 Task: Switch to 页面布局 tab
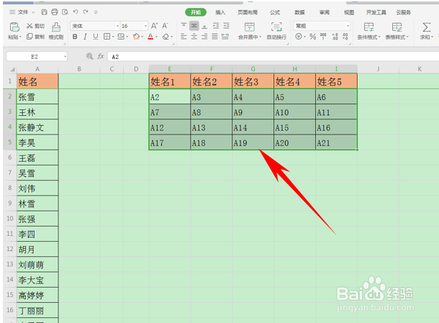248,12
